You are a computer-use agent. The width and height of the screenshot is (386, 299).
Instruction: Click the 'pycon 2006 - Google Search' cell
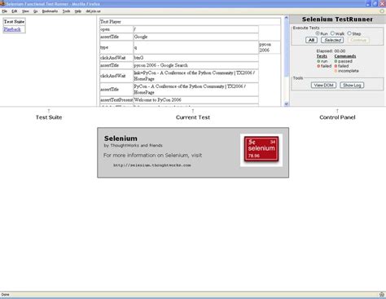click(x=195, y=65)
